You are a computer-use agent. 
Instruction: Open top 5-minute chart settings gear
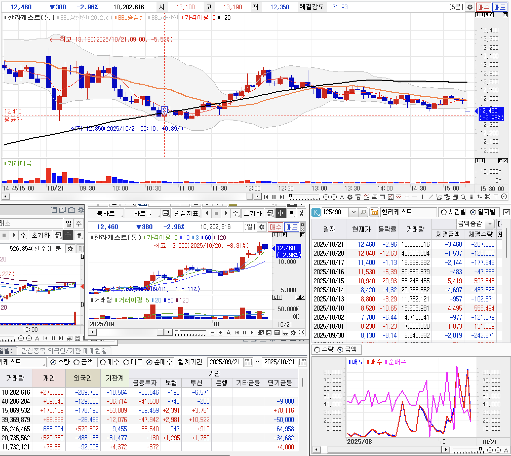point(470,7)
